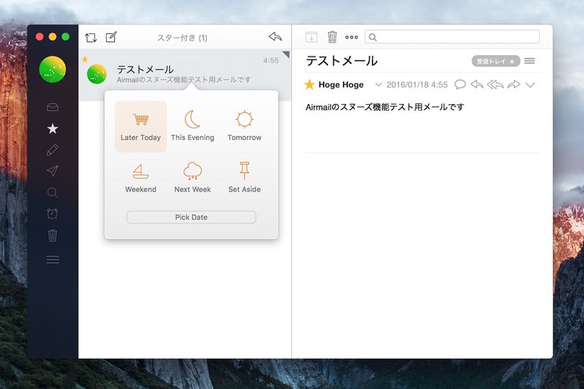Open account avatar in the sidebar
Viewport: 584px width, 389px height.
(x=53, y=69)
